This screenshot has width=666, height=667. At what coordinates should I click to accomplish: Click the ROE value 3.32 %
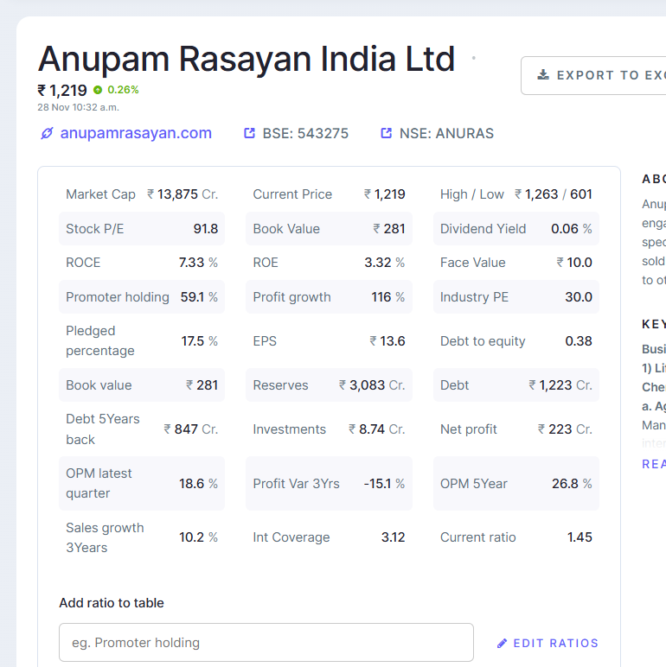(385, 263)
